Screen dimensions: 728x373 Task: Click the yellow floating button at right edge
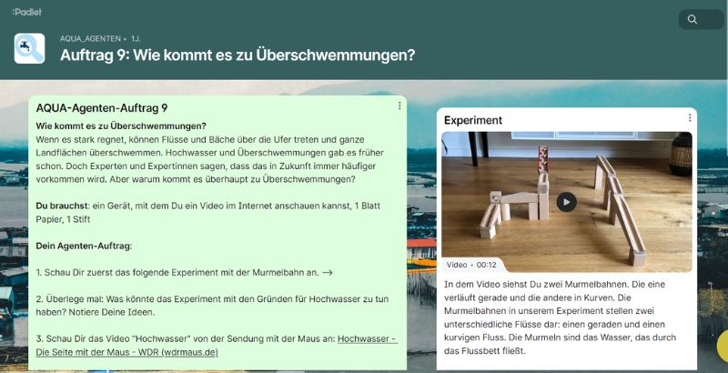723,346
